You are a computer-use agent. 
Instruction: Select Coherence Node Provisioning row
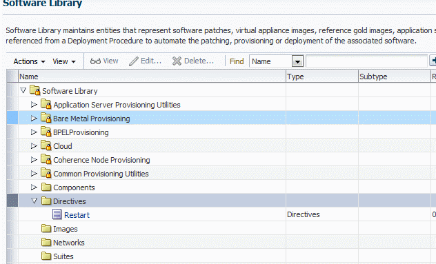click(x=221, y=159)
